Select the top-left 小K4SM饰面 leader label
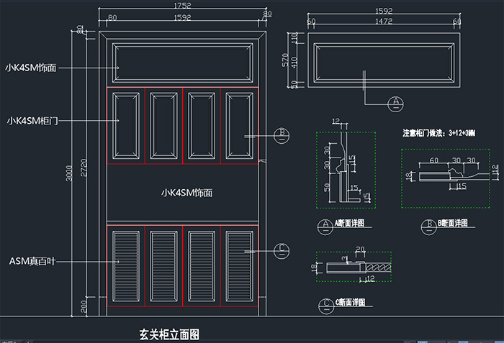The height and width of the screenshot is (343, 504). pyautogui.click(x=30, y=67)
